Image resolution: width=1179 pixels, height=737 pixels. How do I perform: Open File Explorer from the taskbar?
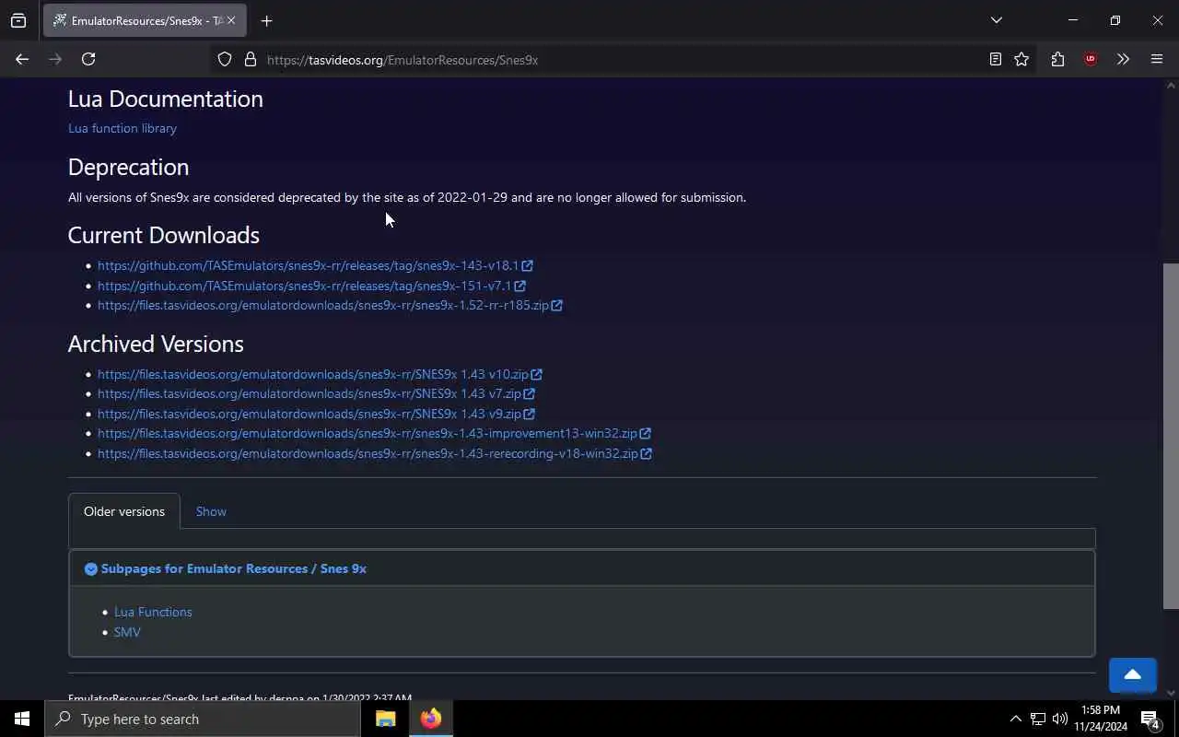[386, 719]
